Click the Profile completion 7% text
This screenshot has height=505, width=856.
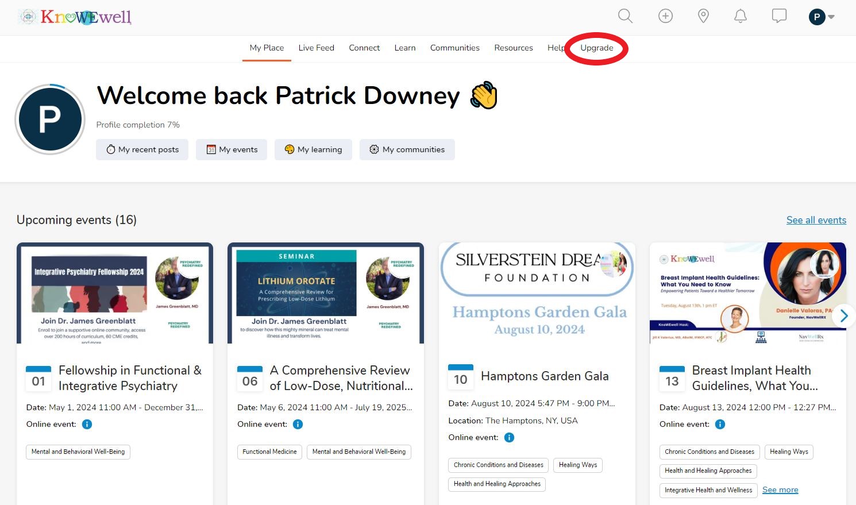(x=138, y=125)
